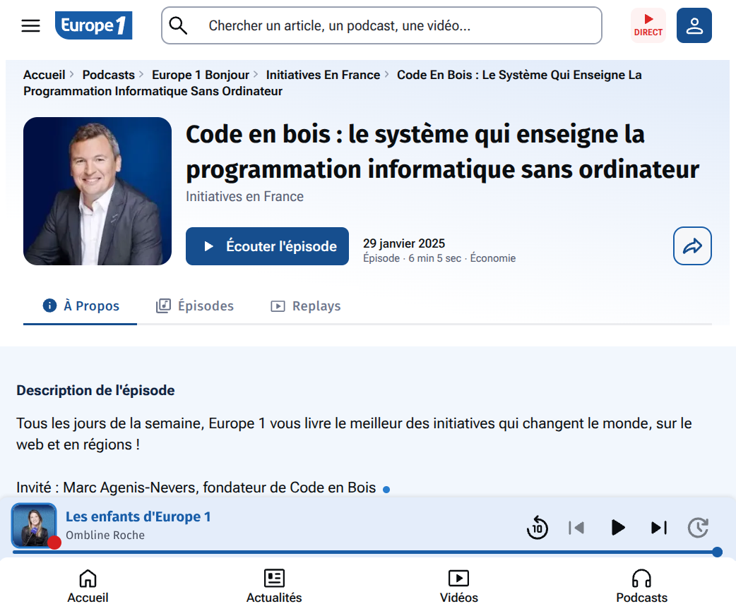
Task: Click the "29 janvier 2025" date text
Action: point(404,243)
